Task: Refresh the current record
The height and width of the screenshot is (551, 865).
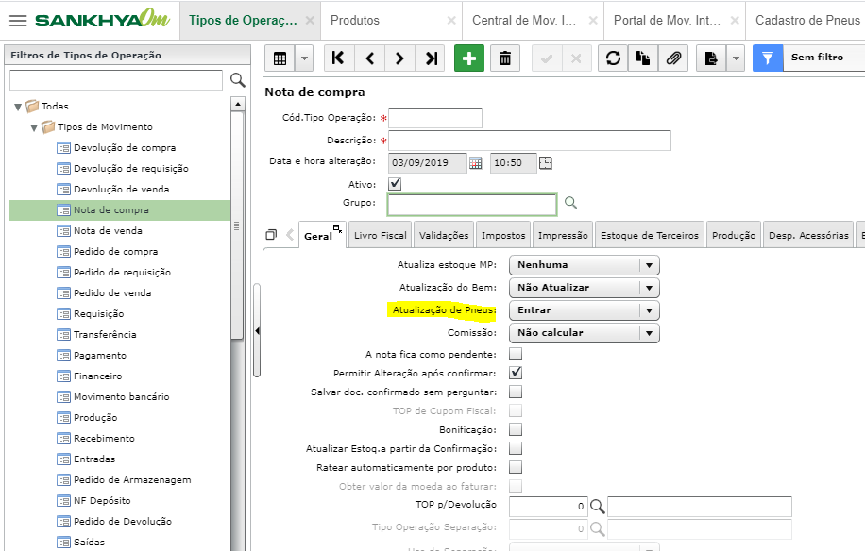Action: tap(613, 58)
